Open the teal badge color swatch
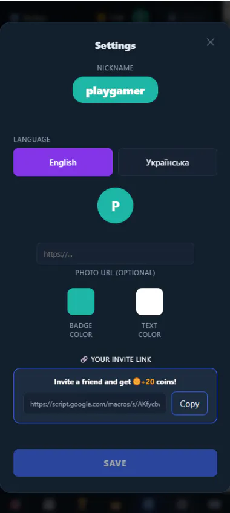230x513 pixels. (x=81, y=302)
